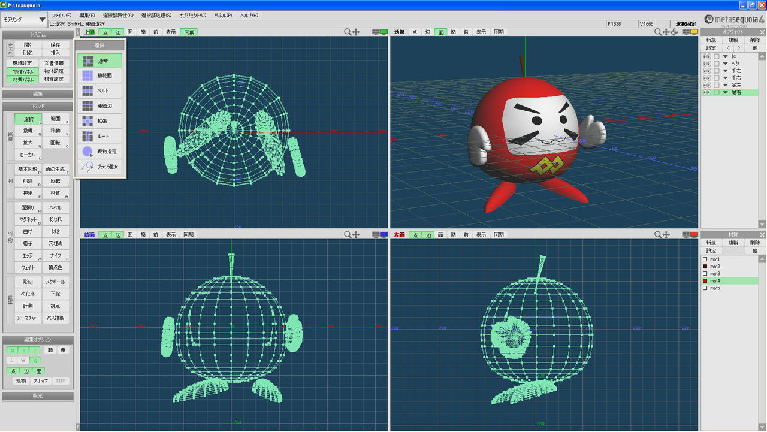Expand the 照光 lighting section header
This screenshot has height=432, width=767.
click(38, 396)
